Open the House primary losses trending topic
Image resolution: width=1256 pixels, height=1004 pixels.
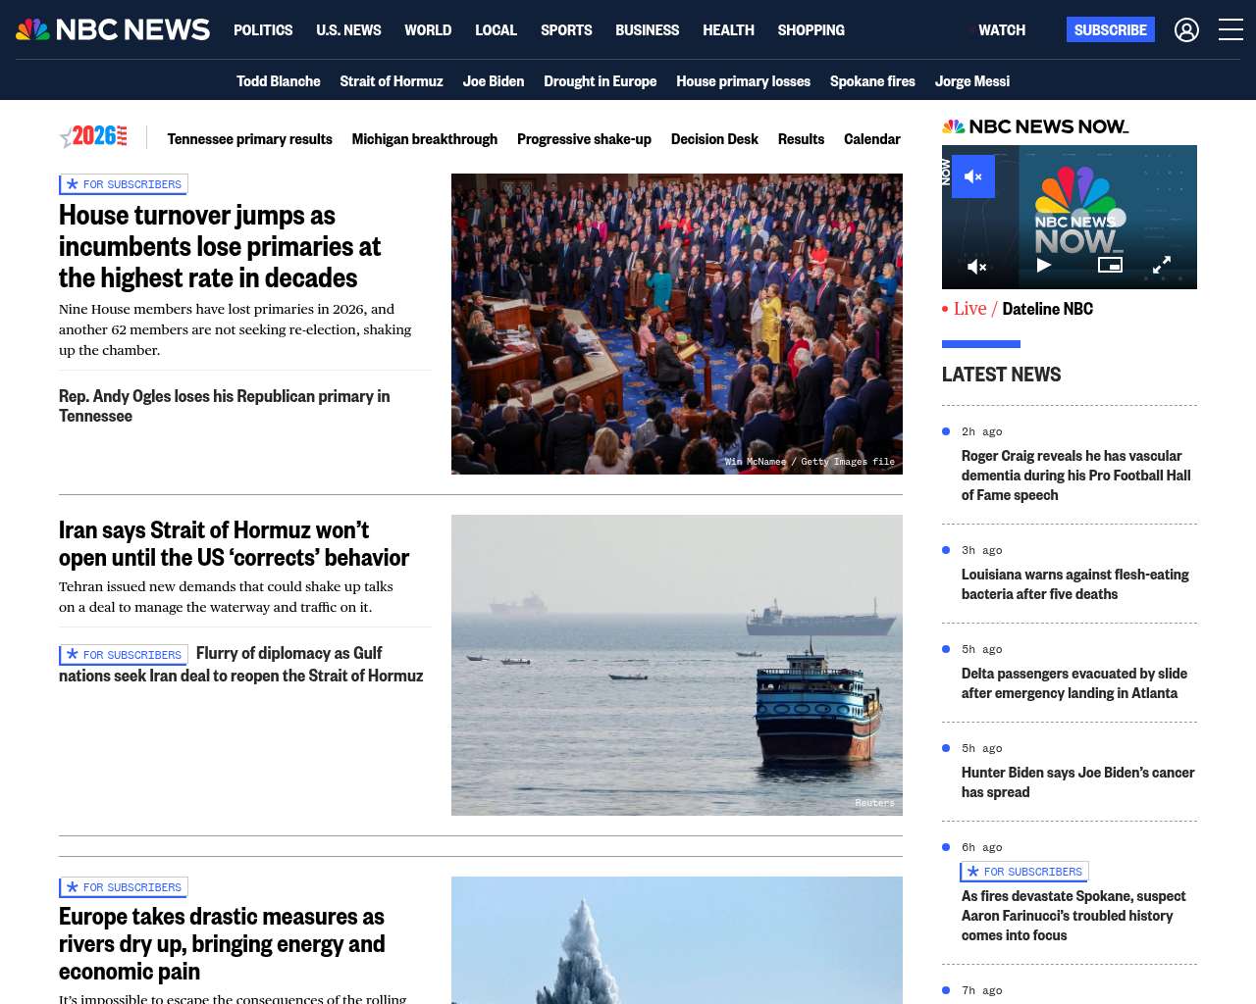(x=743, y=81)
